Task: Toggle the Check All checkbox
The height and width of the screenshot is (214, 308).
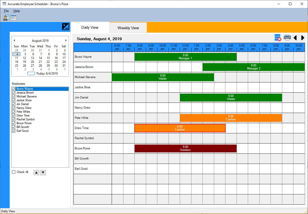Action: (x=14, y=172)
